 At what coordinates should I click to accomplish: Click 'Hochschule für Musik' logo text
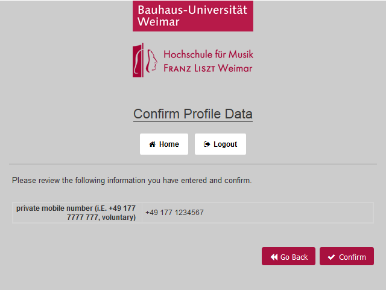[208, 54]
